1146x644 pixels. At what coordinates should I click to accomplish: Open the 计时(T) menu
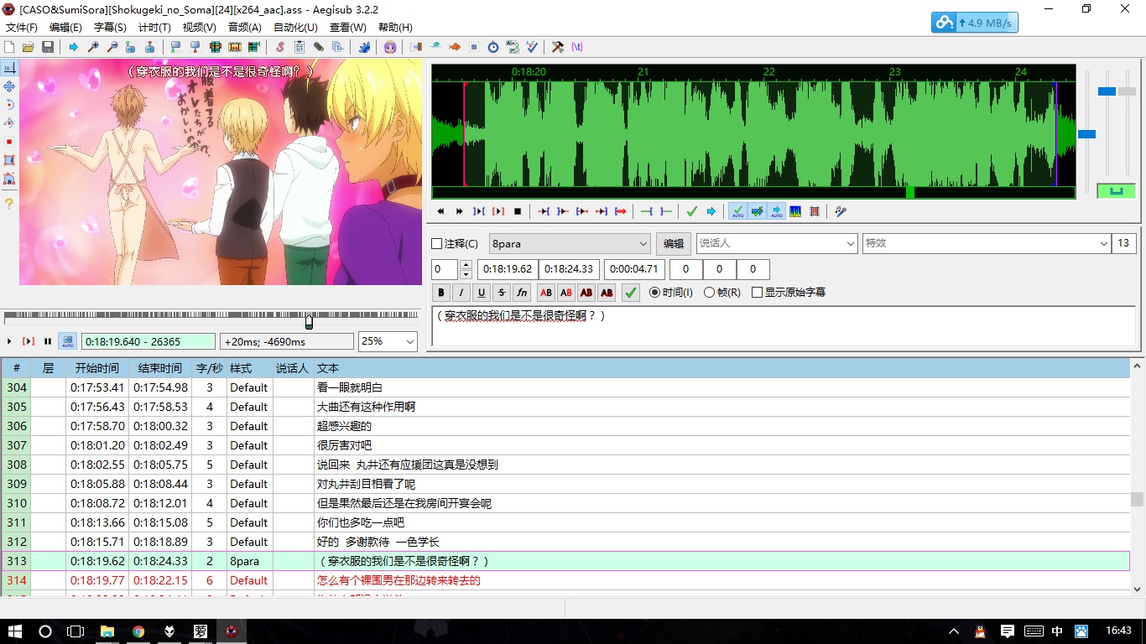[154, 27]
